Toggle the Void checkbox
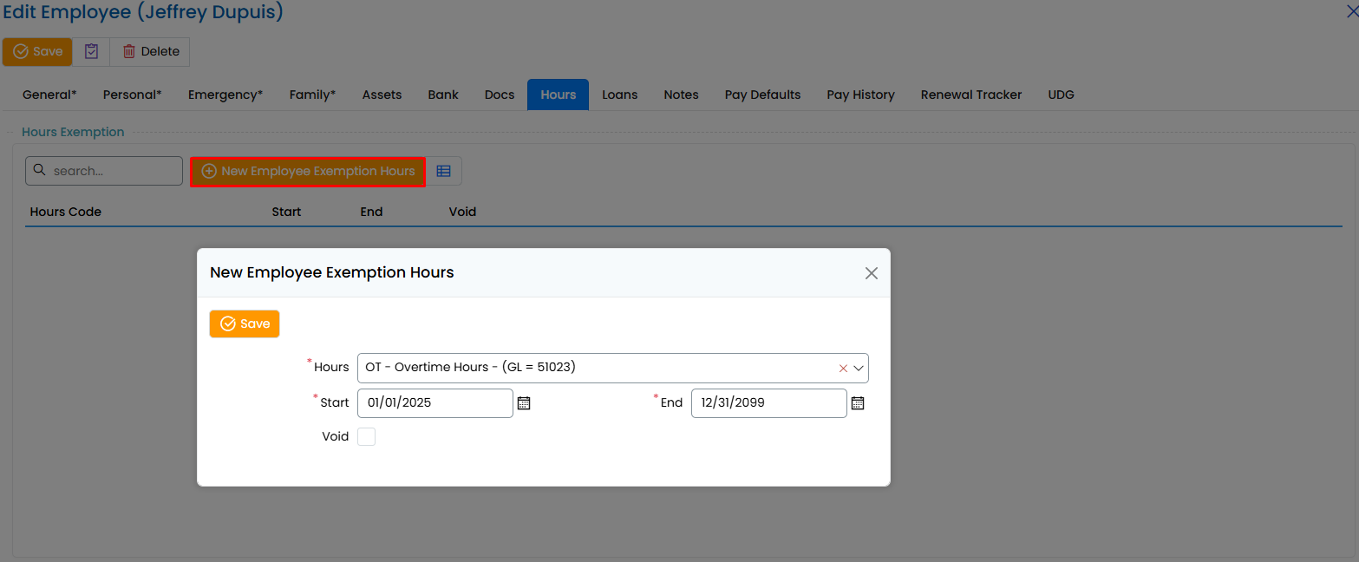Screen dimensions: 1359x562 pos(367,437)
